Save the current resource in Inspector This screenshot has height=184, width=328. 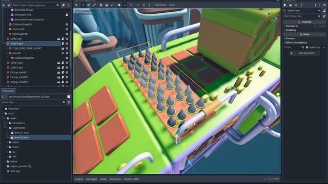pyautogui.click(x=296, y=5)
